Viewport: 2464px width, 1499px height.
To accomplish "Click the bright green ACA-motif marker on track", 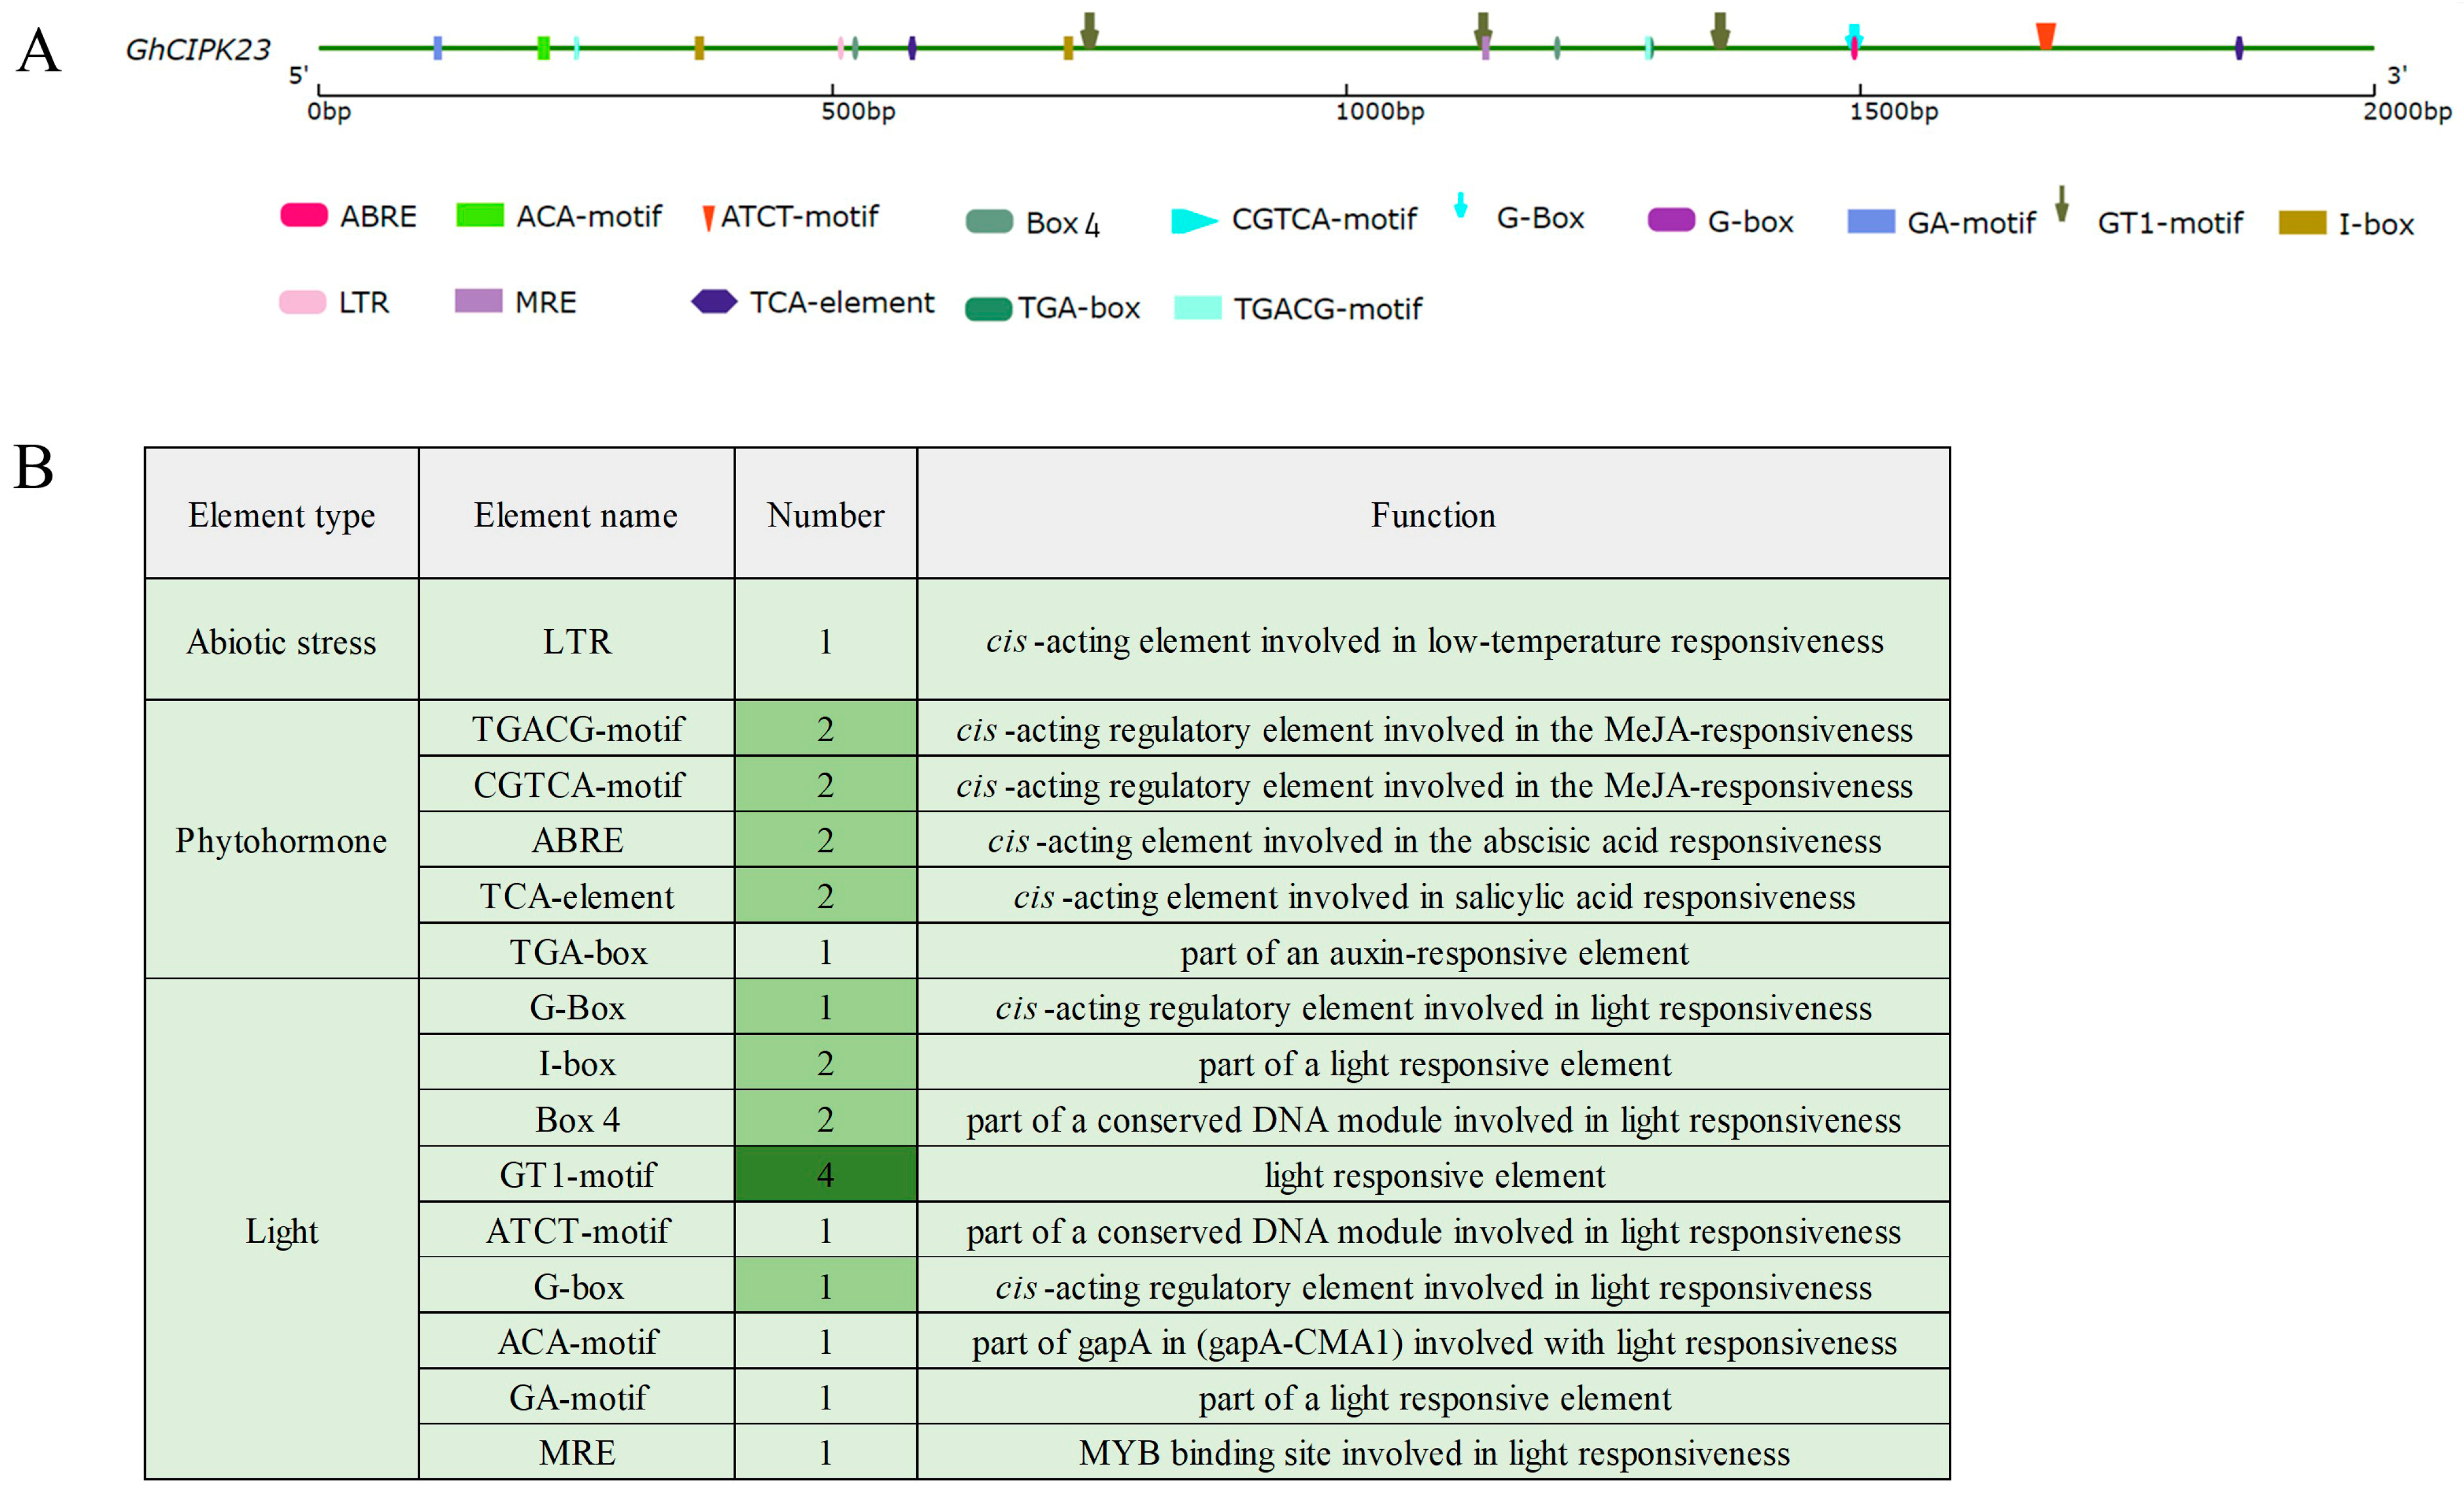I will click(543, 47).
